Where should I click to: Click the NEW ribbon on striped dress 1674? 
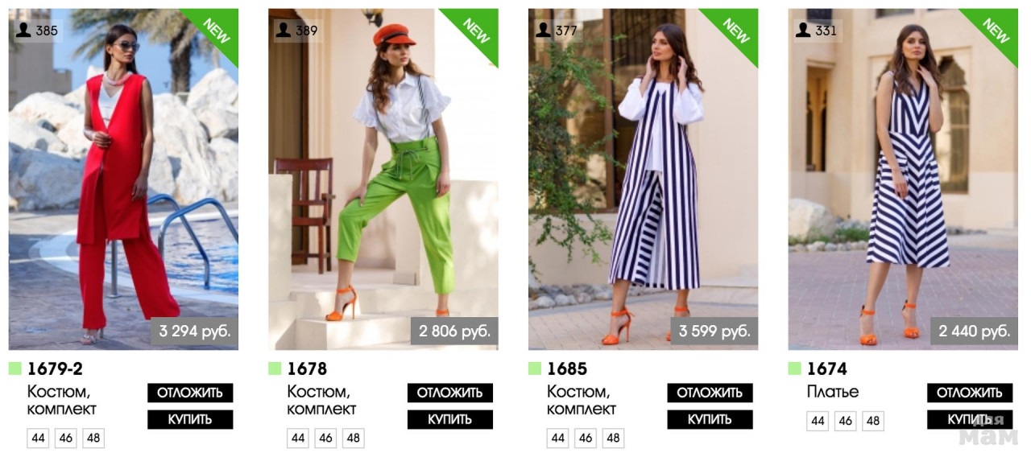995,31
